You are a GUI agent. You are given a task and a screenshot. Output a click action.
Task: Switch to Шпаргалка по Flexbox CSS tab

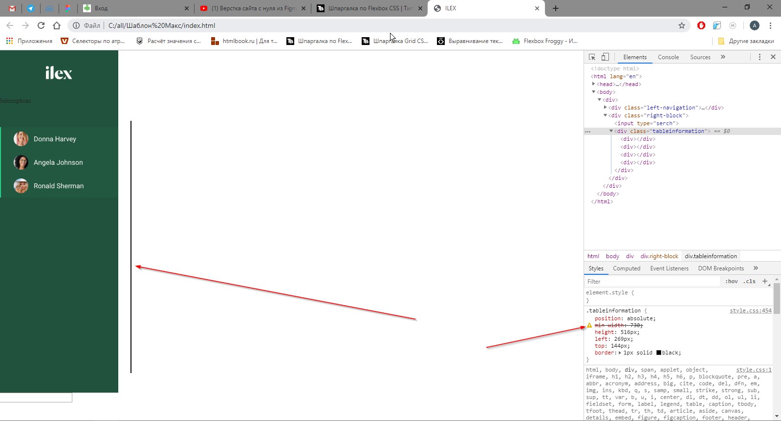[x=369, y=8]
